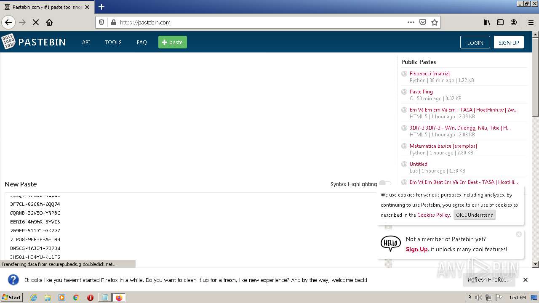Select the Pastebin.com browser tab

coord(47,7)
